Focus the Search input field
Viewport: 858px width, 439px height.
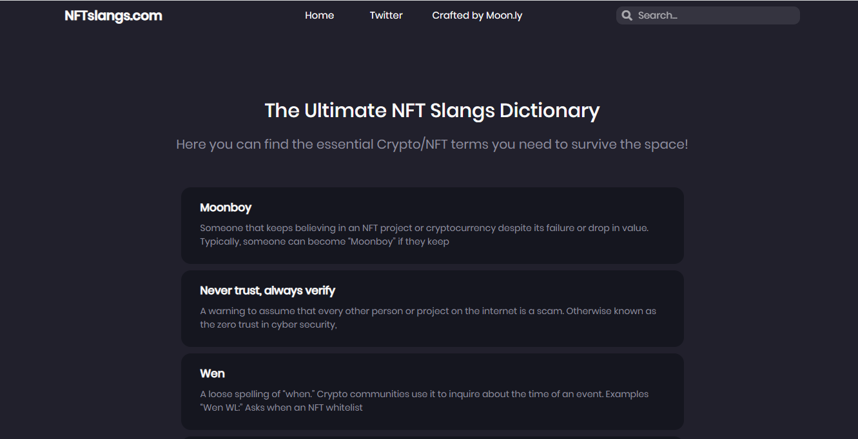click(716, 15)
